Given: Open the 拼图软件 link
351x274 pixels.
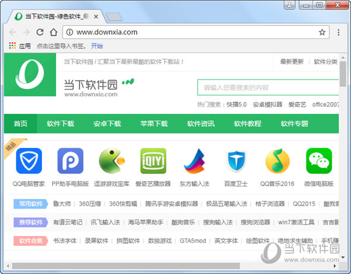Looking at the screenshot, I should 128,241.
